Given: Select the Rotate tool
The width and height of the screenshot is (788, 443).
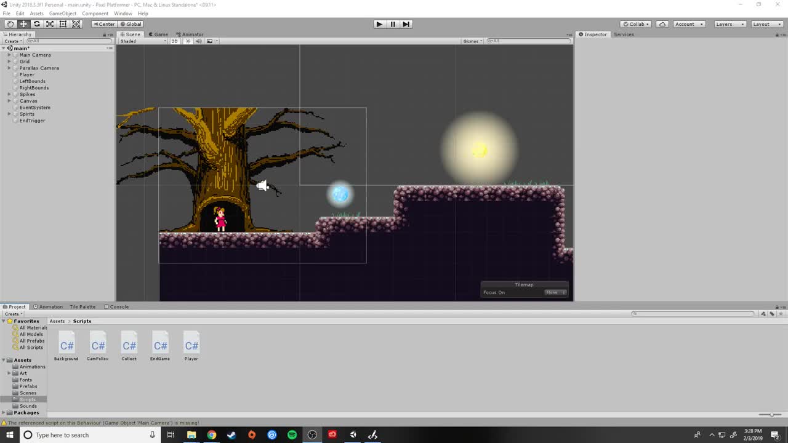Looking at the screenshot, I should coord(37,24).
